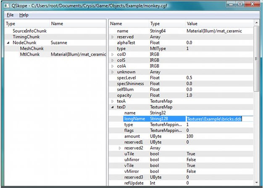Screen dimensions: 263x188
Task: Click the Type column header in left panel
Action: (11, 24)
